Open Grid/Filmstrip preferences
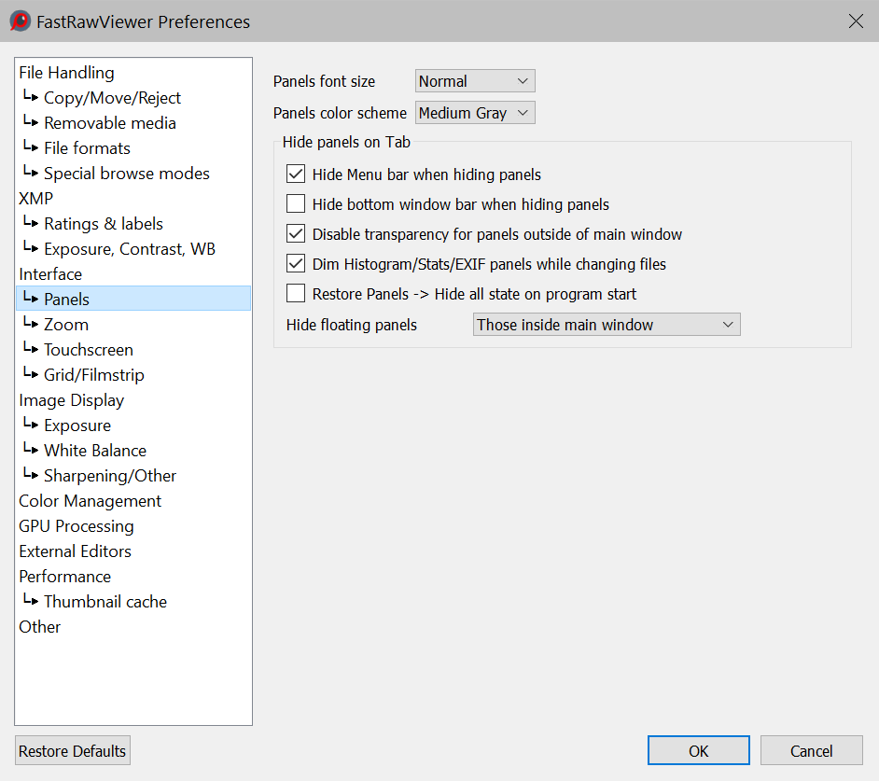The width and height of the screenshot is (879, 781). (93, 375)
